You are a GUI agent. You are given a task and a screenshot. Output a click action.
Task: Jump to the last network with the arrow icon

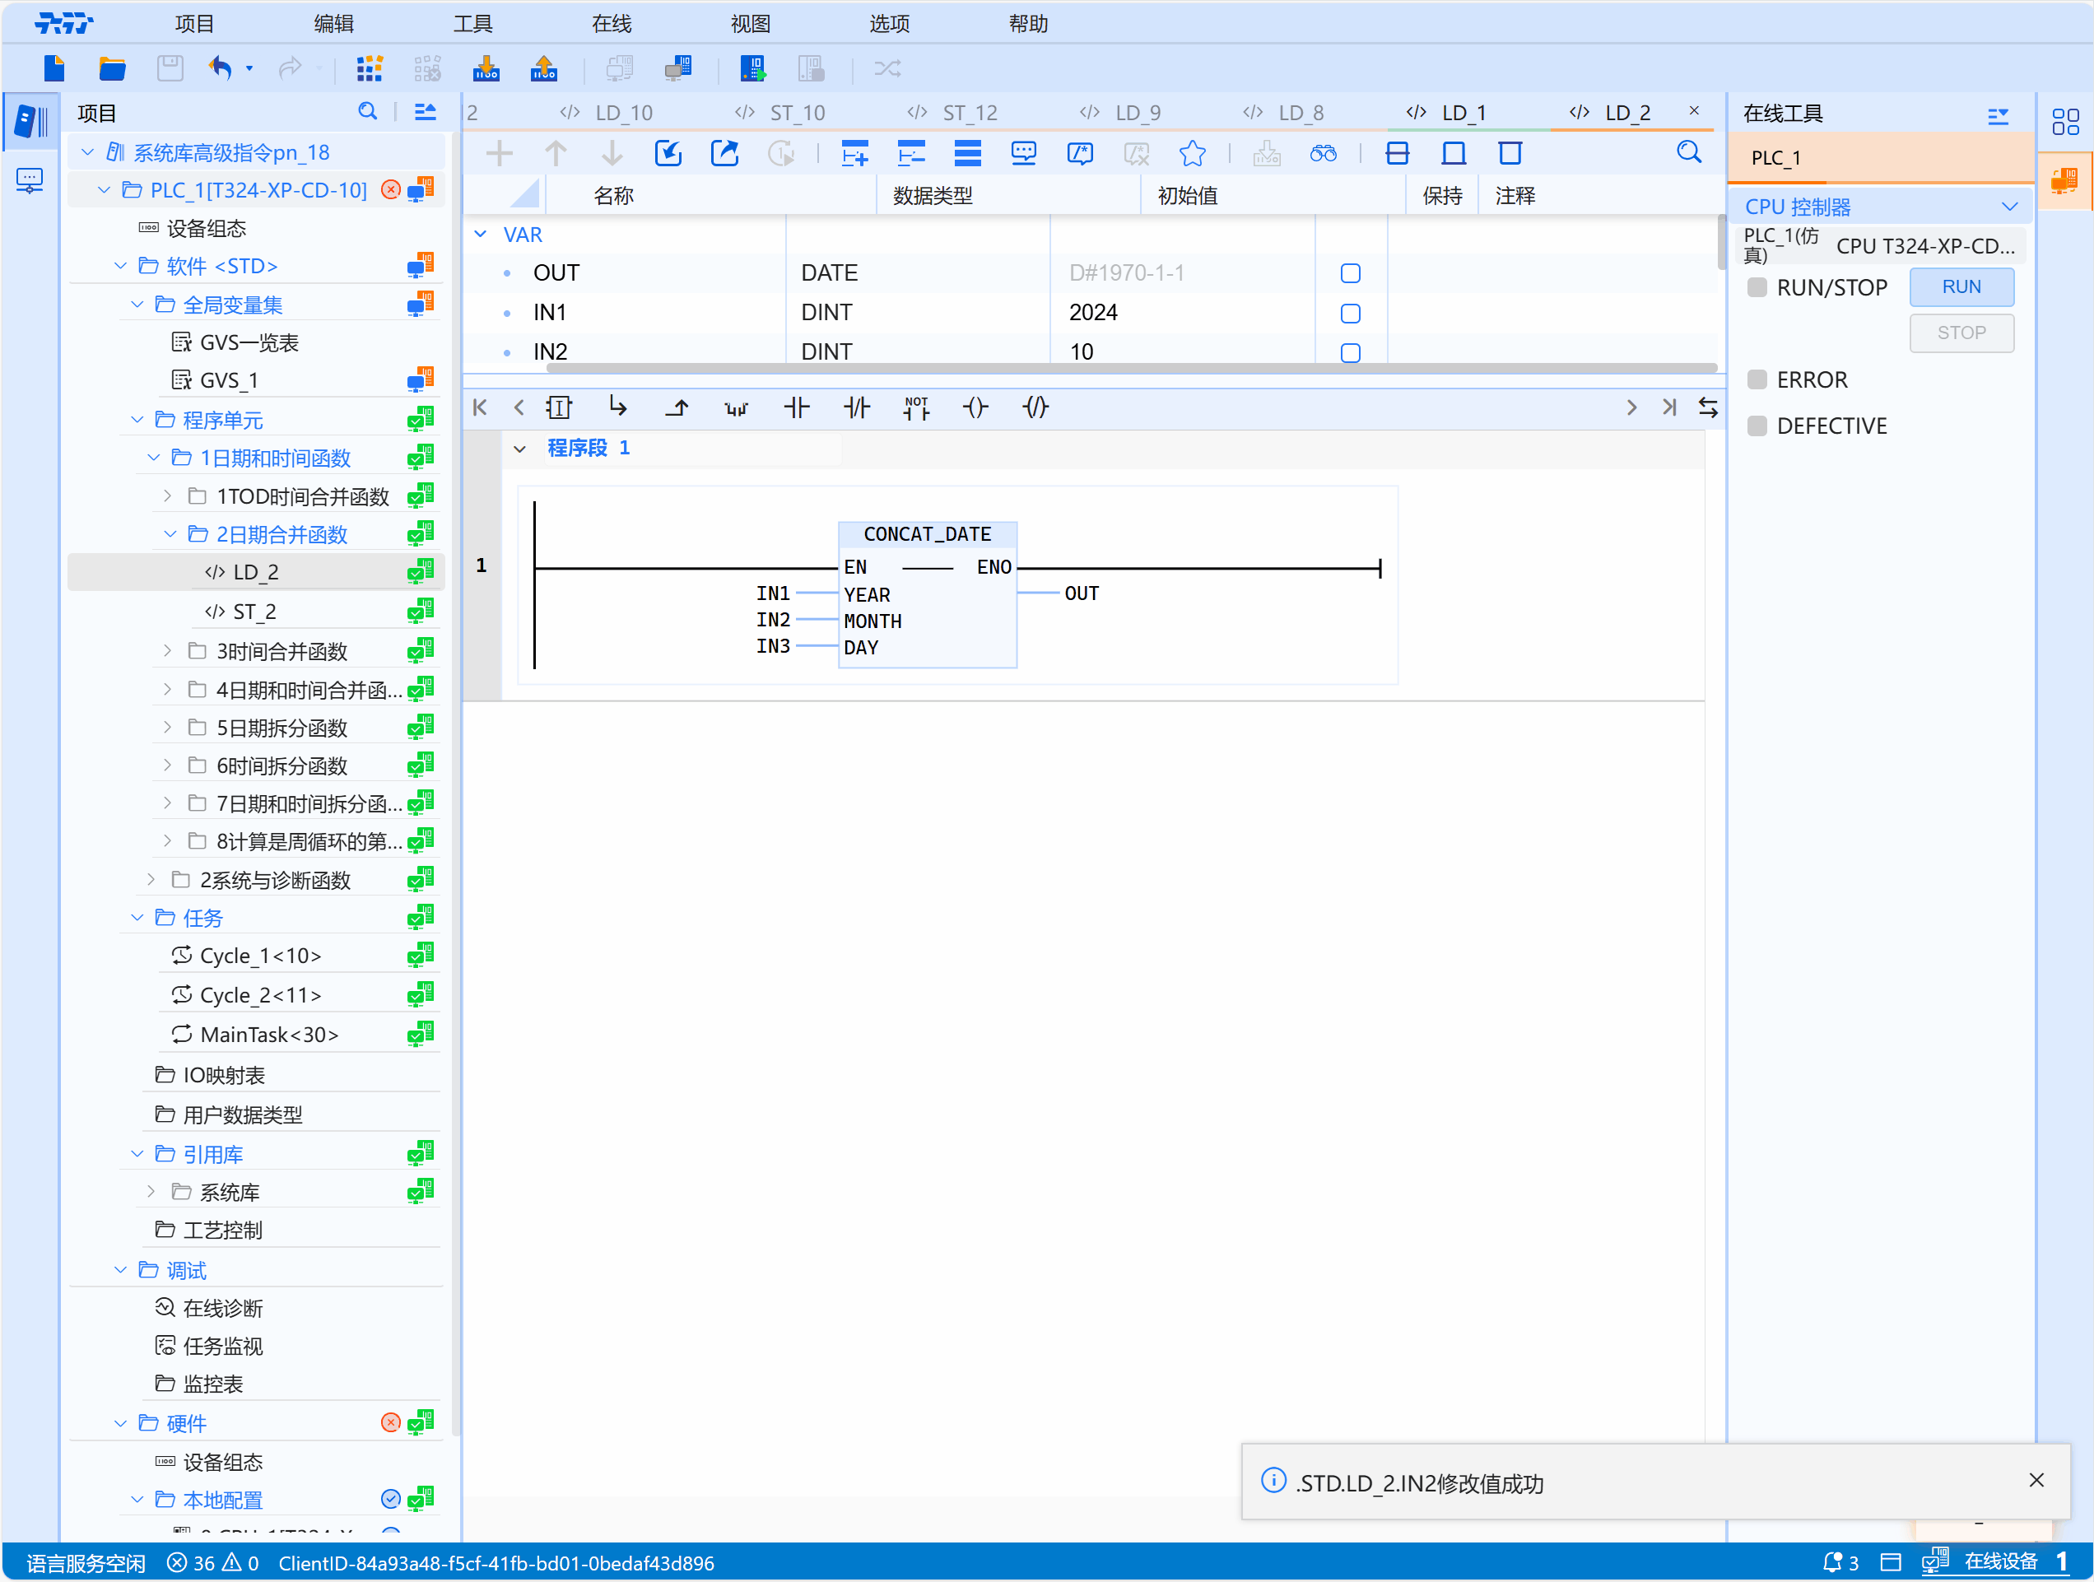(1669, 407)
